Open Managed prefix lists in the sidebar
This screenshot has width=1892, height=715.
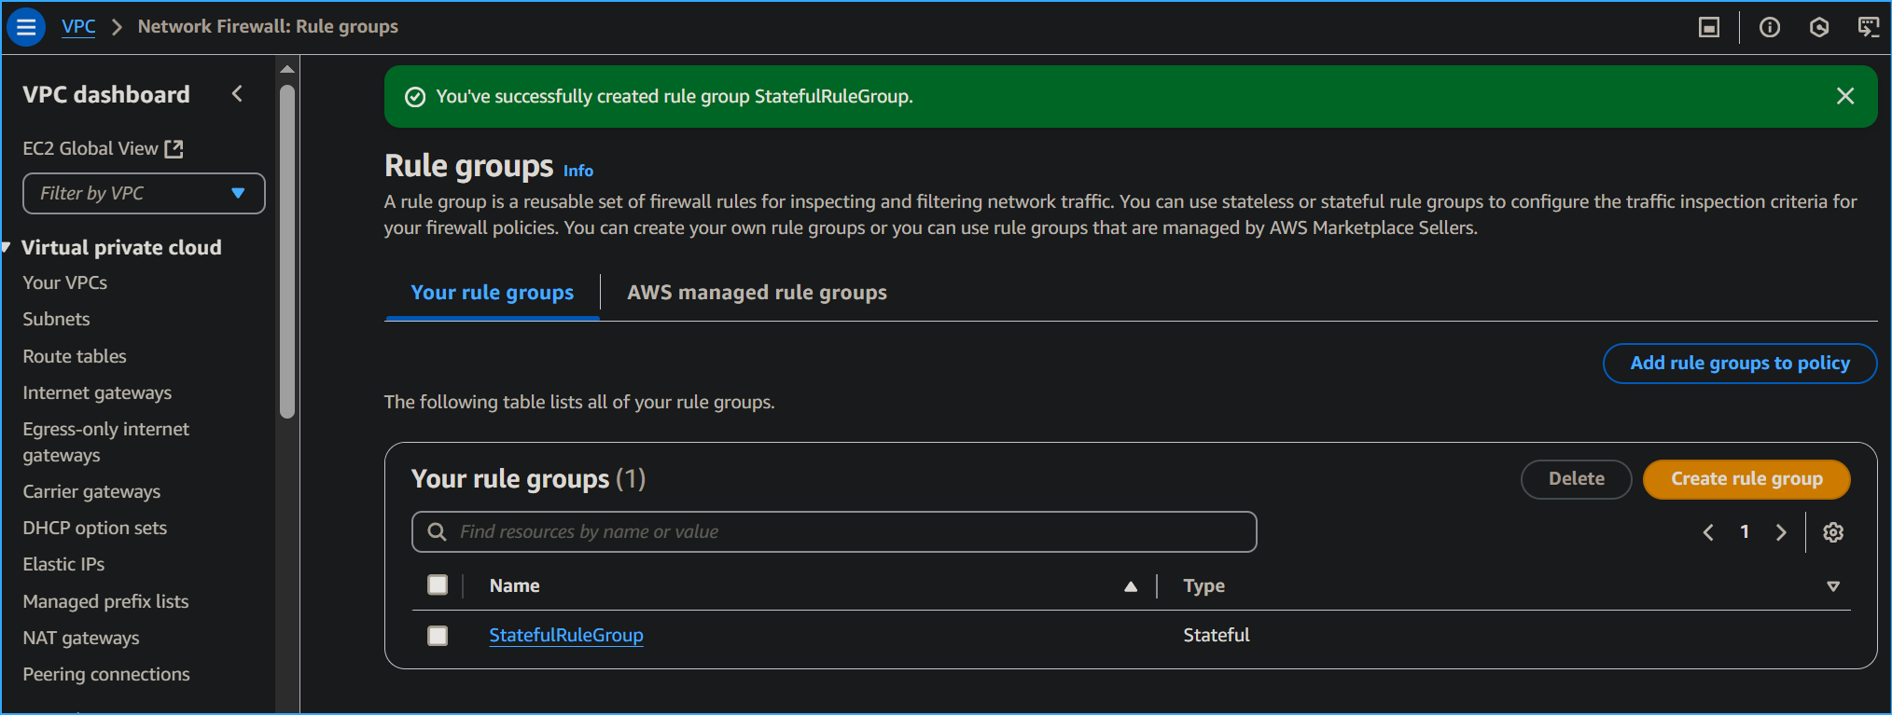click(105, 601)
